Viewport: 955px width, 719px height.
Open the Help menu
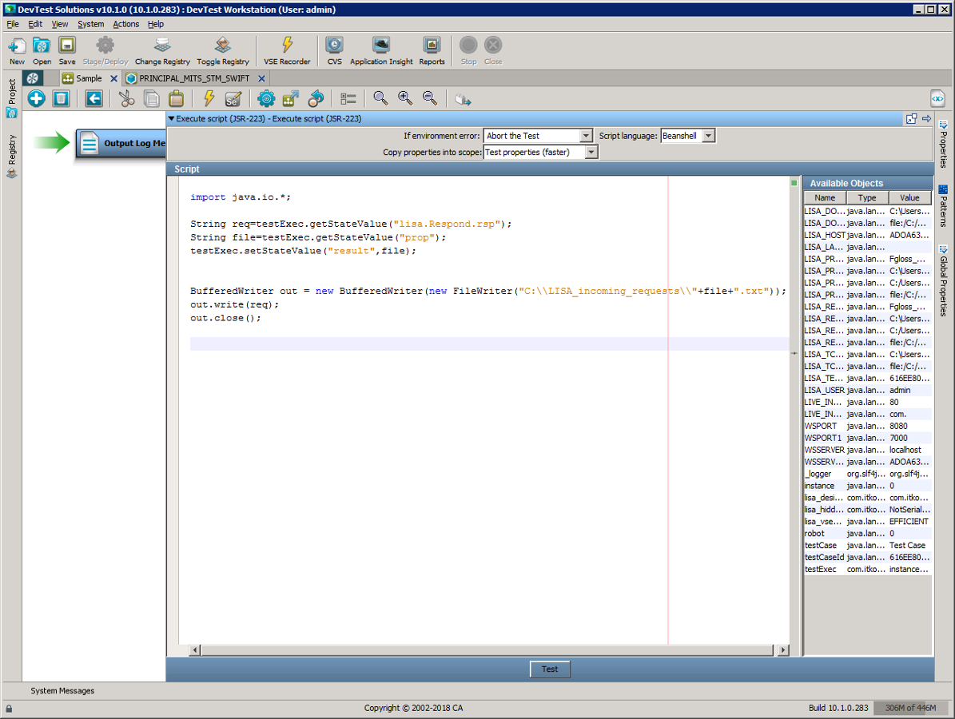pos(156,24)
